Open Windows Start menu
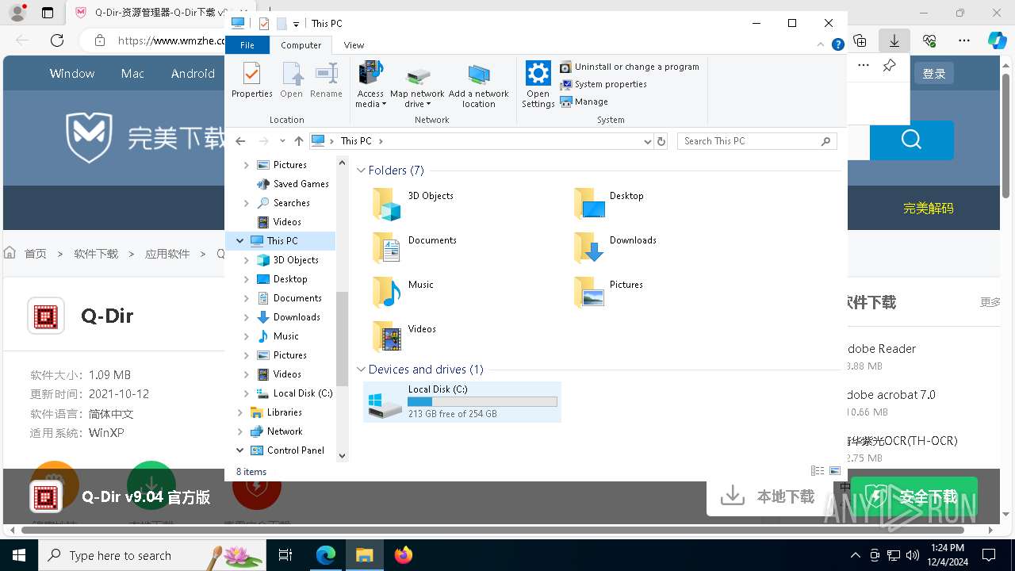Viewport: 1015px width, 571px height. (x=19, y=555)
